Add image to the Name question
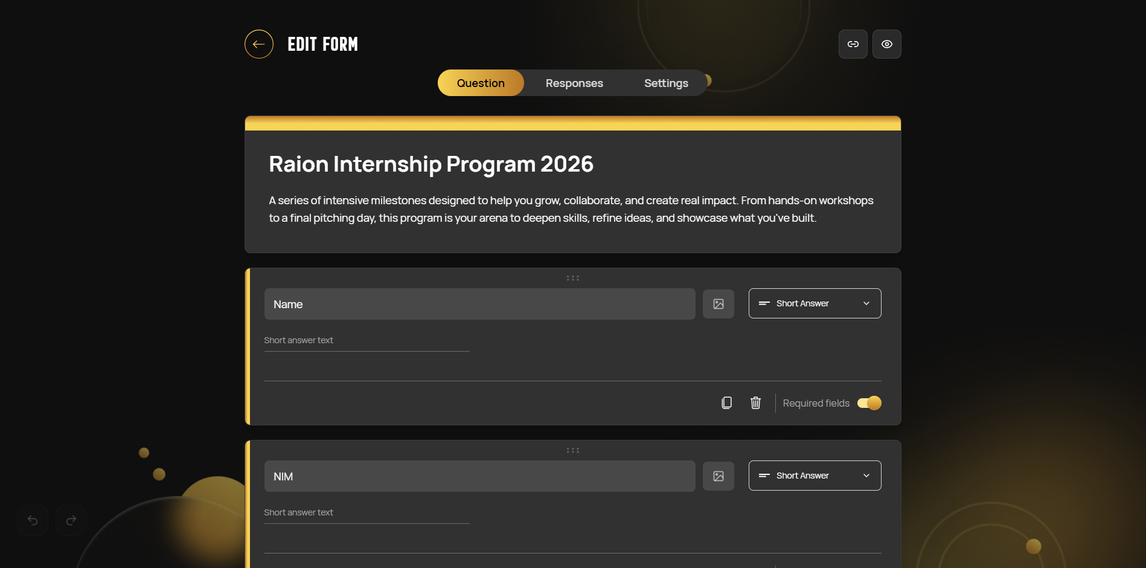This screenshot has width=1146, height=568. [719, 304]
